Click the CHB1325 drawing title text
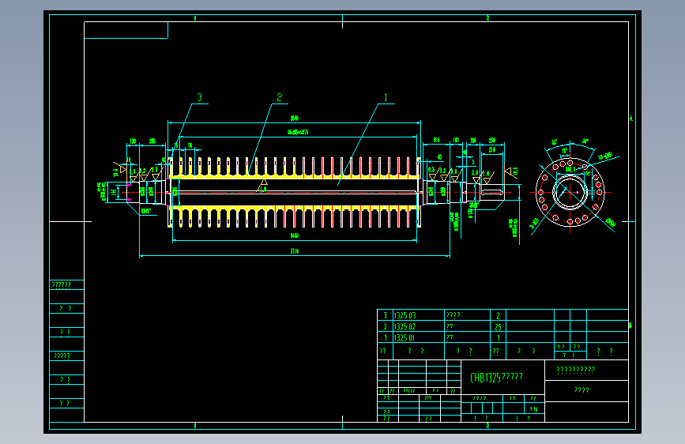Image resolution: width=685 pixels, height=444 pixels. pos(496,378)
